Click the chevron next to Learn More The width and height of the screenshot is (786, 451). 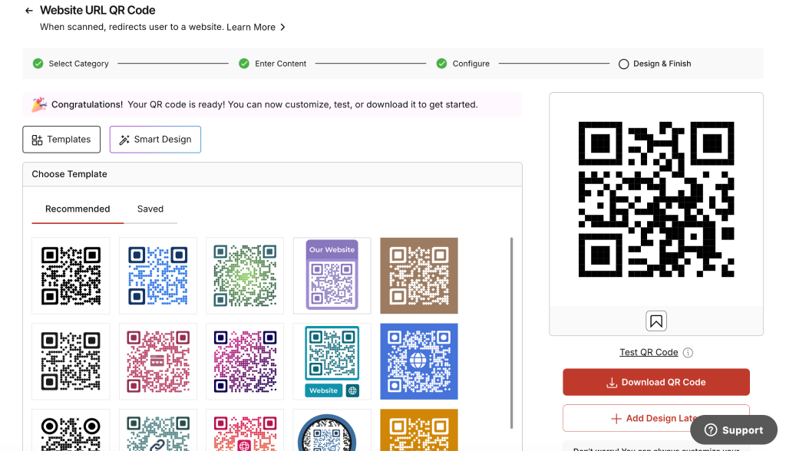[282, 27]
